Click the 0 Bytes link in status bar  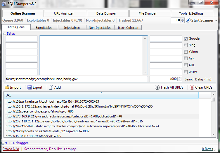pos(207,149)
